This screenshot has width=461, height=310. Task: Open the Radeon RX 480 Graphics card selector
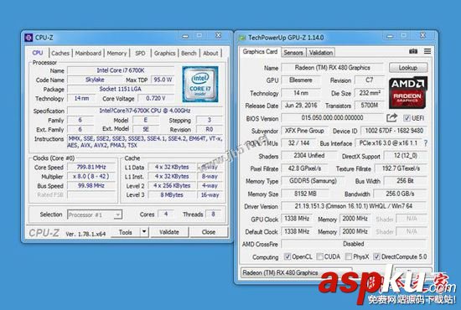pos(297,272)
